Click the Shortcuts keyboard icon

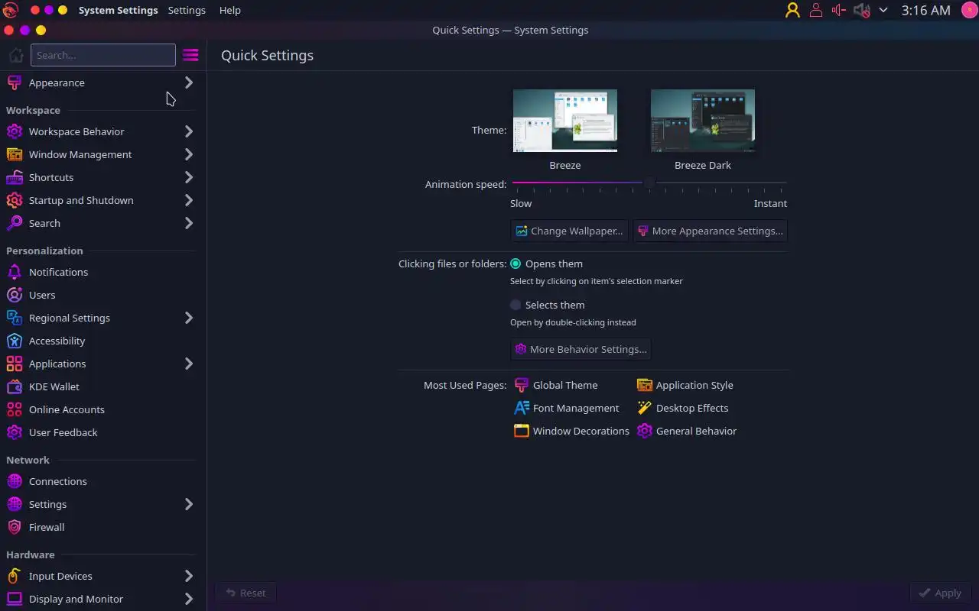pyautogui.click(x=14, y=177)
